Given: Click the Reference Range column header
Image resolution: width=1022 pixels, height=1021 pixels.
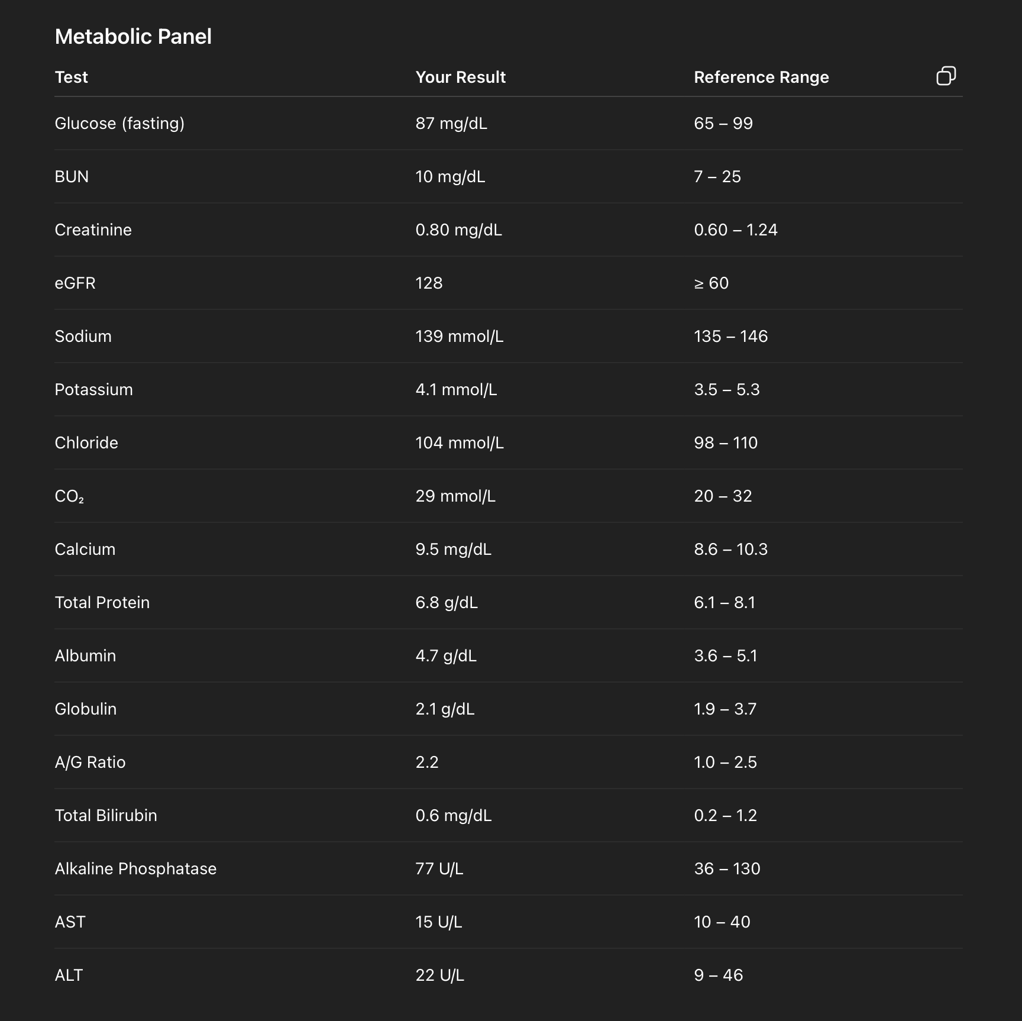Looking at the screenshot, I should [761, 77].
